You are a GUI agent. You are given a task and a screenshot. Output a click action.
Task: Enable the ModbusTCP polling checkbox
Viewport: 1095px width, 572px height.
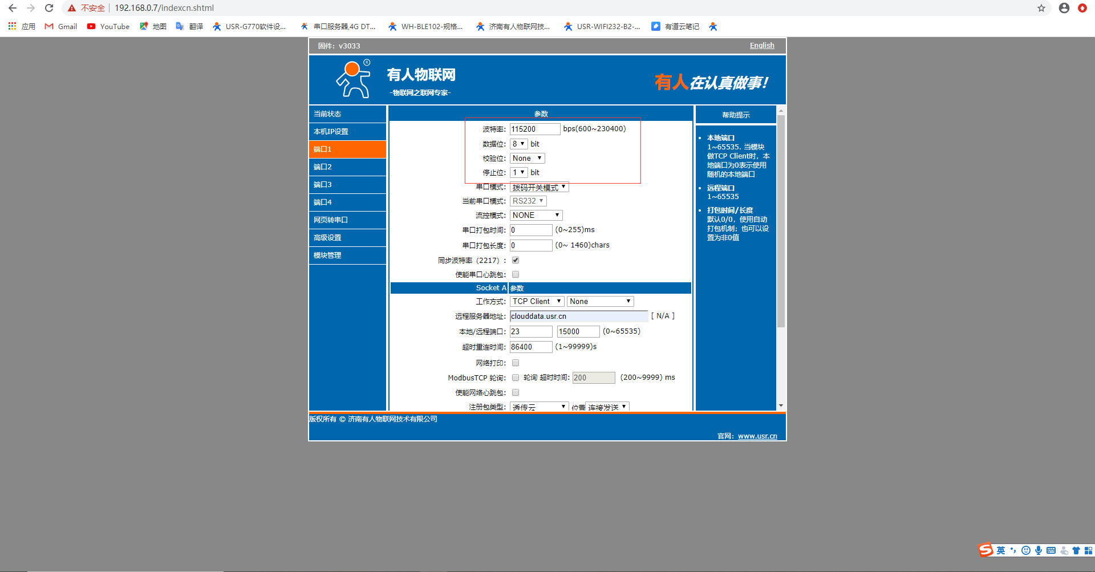[x=516, y=378]
